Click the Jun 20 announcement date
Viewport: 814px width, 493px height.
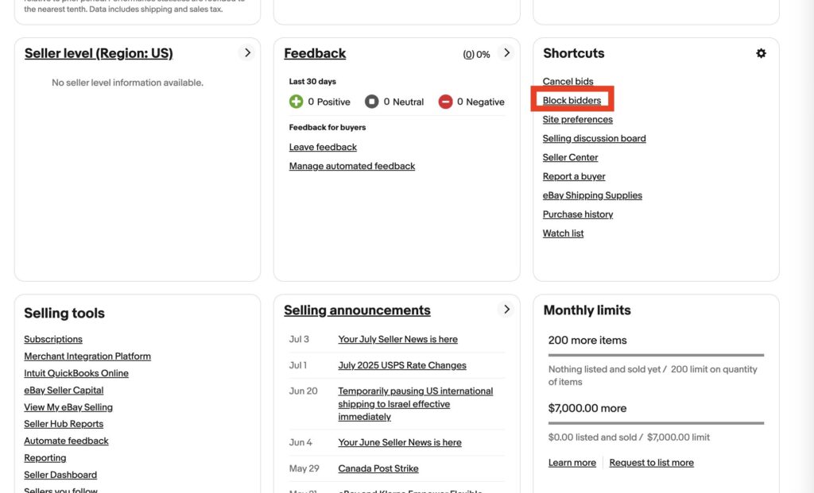pyautogui.click(x=303, y=391)
